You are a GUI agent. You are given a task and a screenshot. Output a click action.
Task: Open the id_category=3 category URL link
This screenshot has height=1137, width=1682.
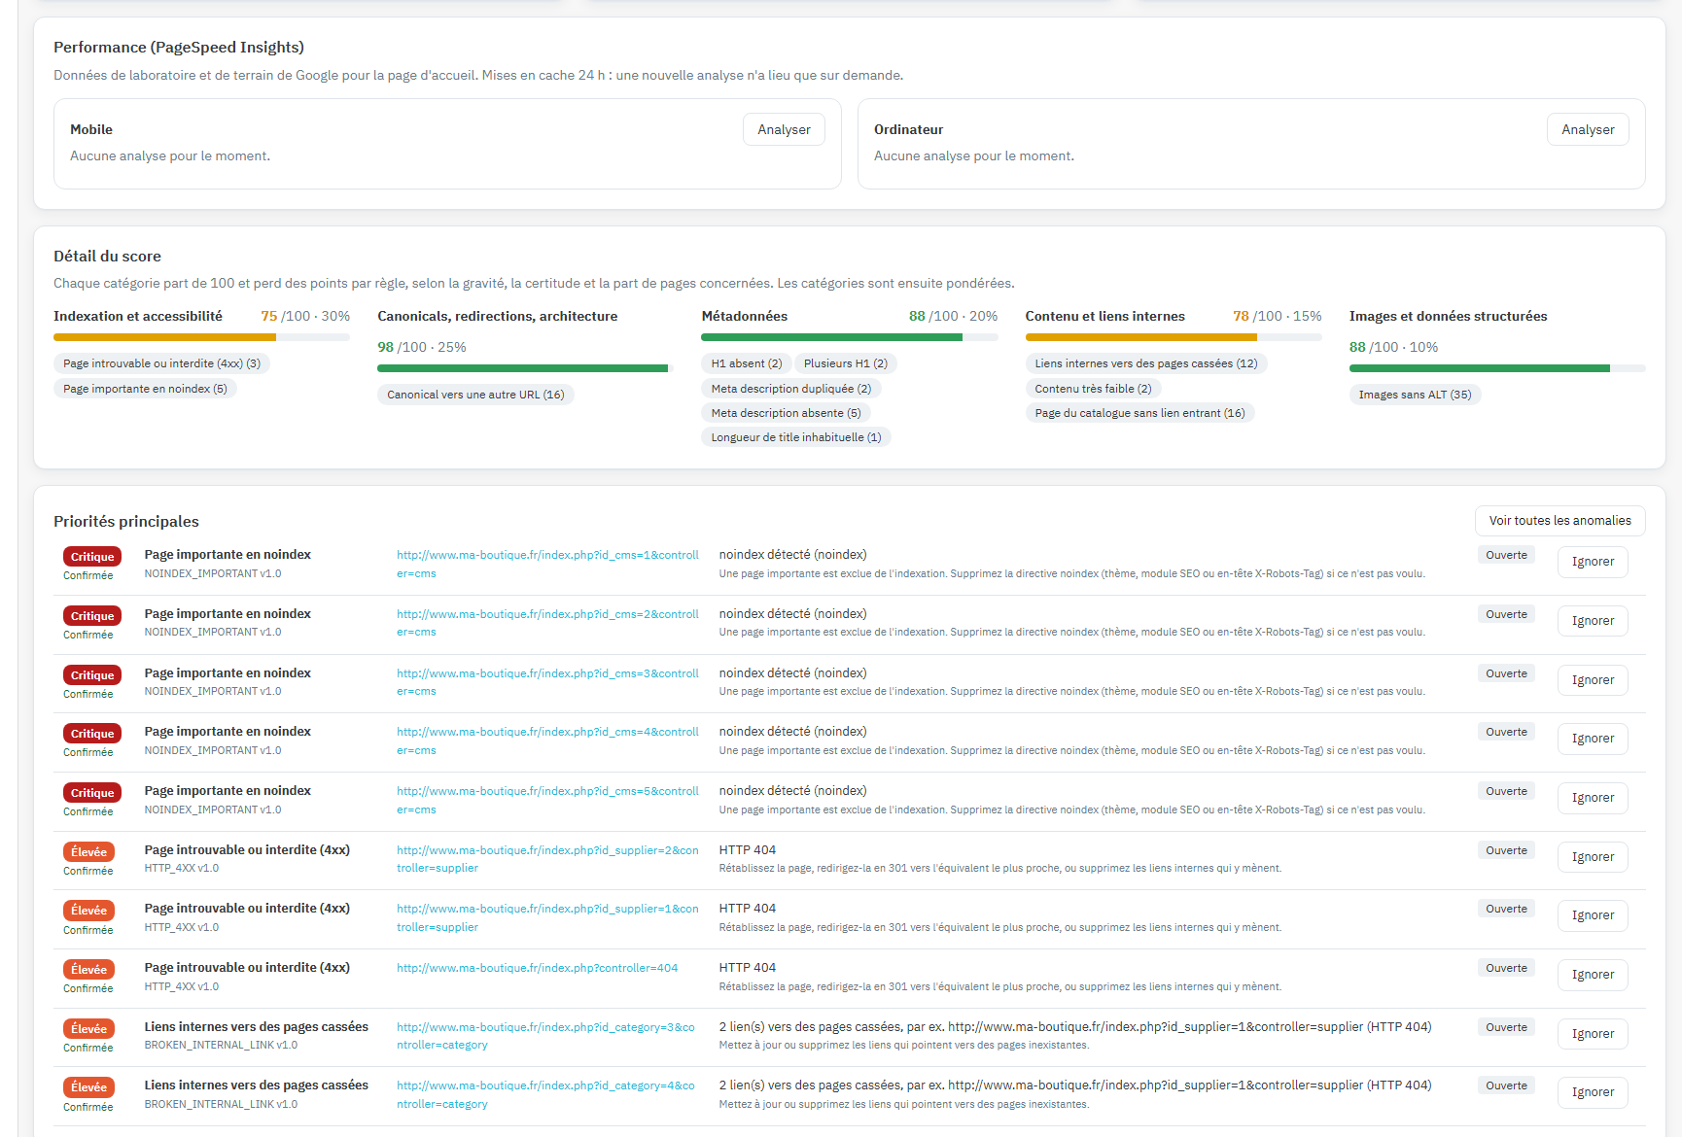coord(545,1036)
